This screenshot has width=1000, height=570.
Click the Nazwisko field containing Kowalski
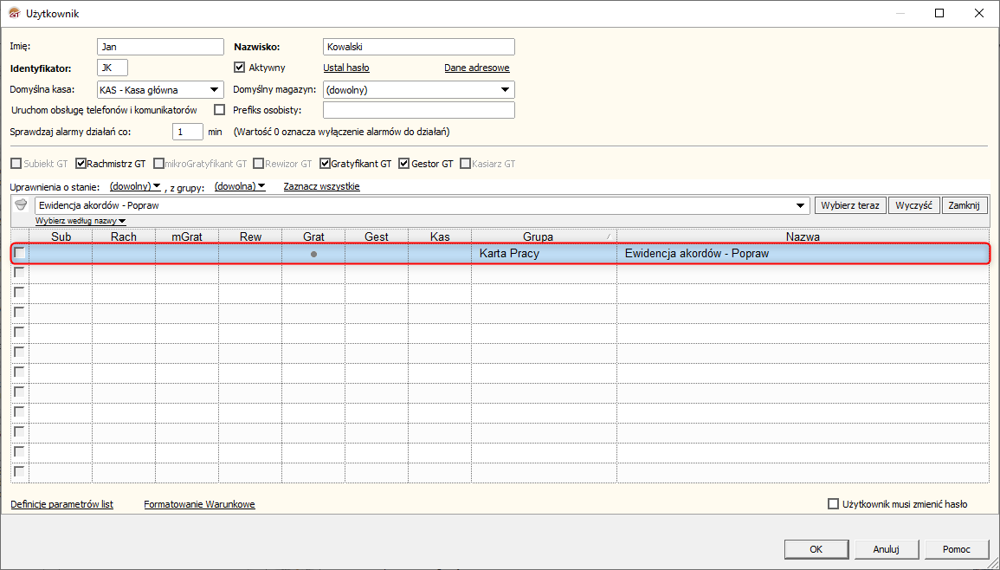419,47
